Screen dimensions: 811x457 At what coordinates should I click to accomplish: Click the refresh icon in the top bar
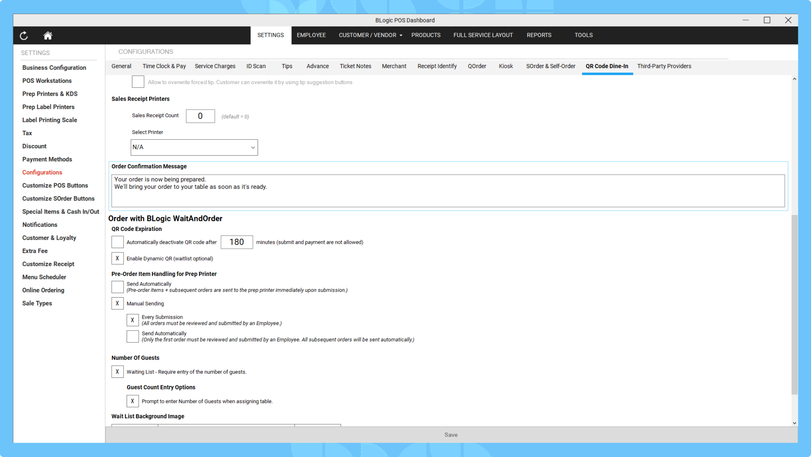(24, 35)
